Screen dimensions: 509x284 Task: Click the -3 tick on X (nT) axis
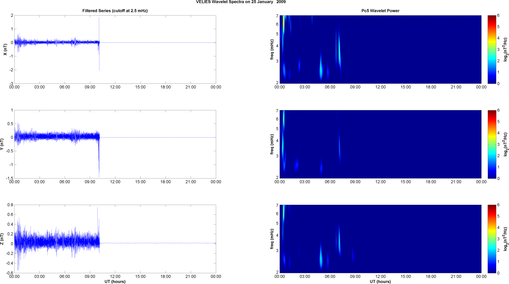coord(11,83)
